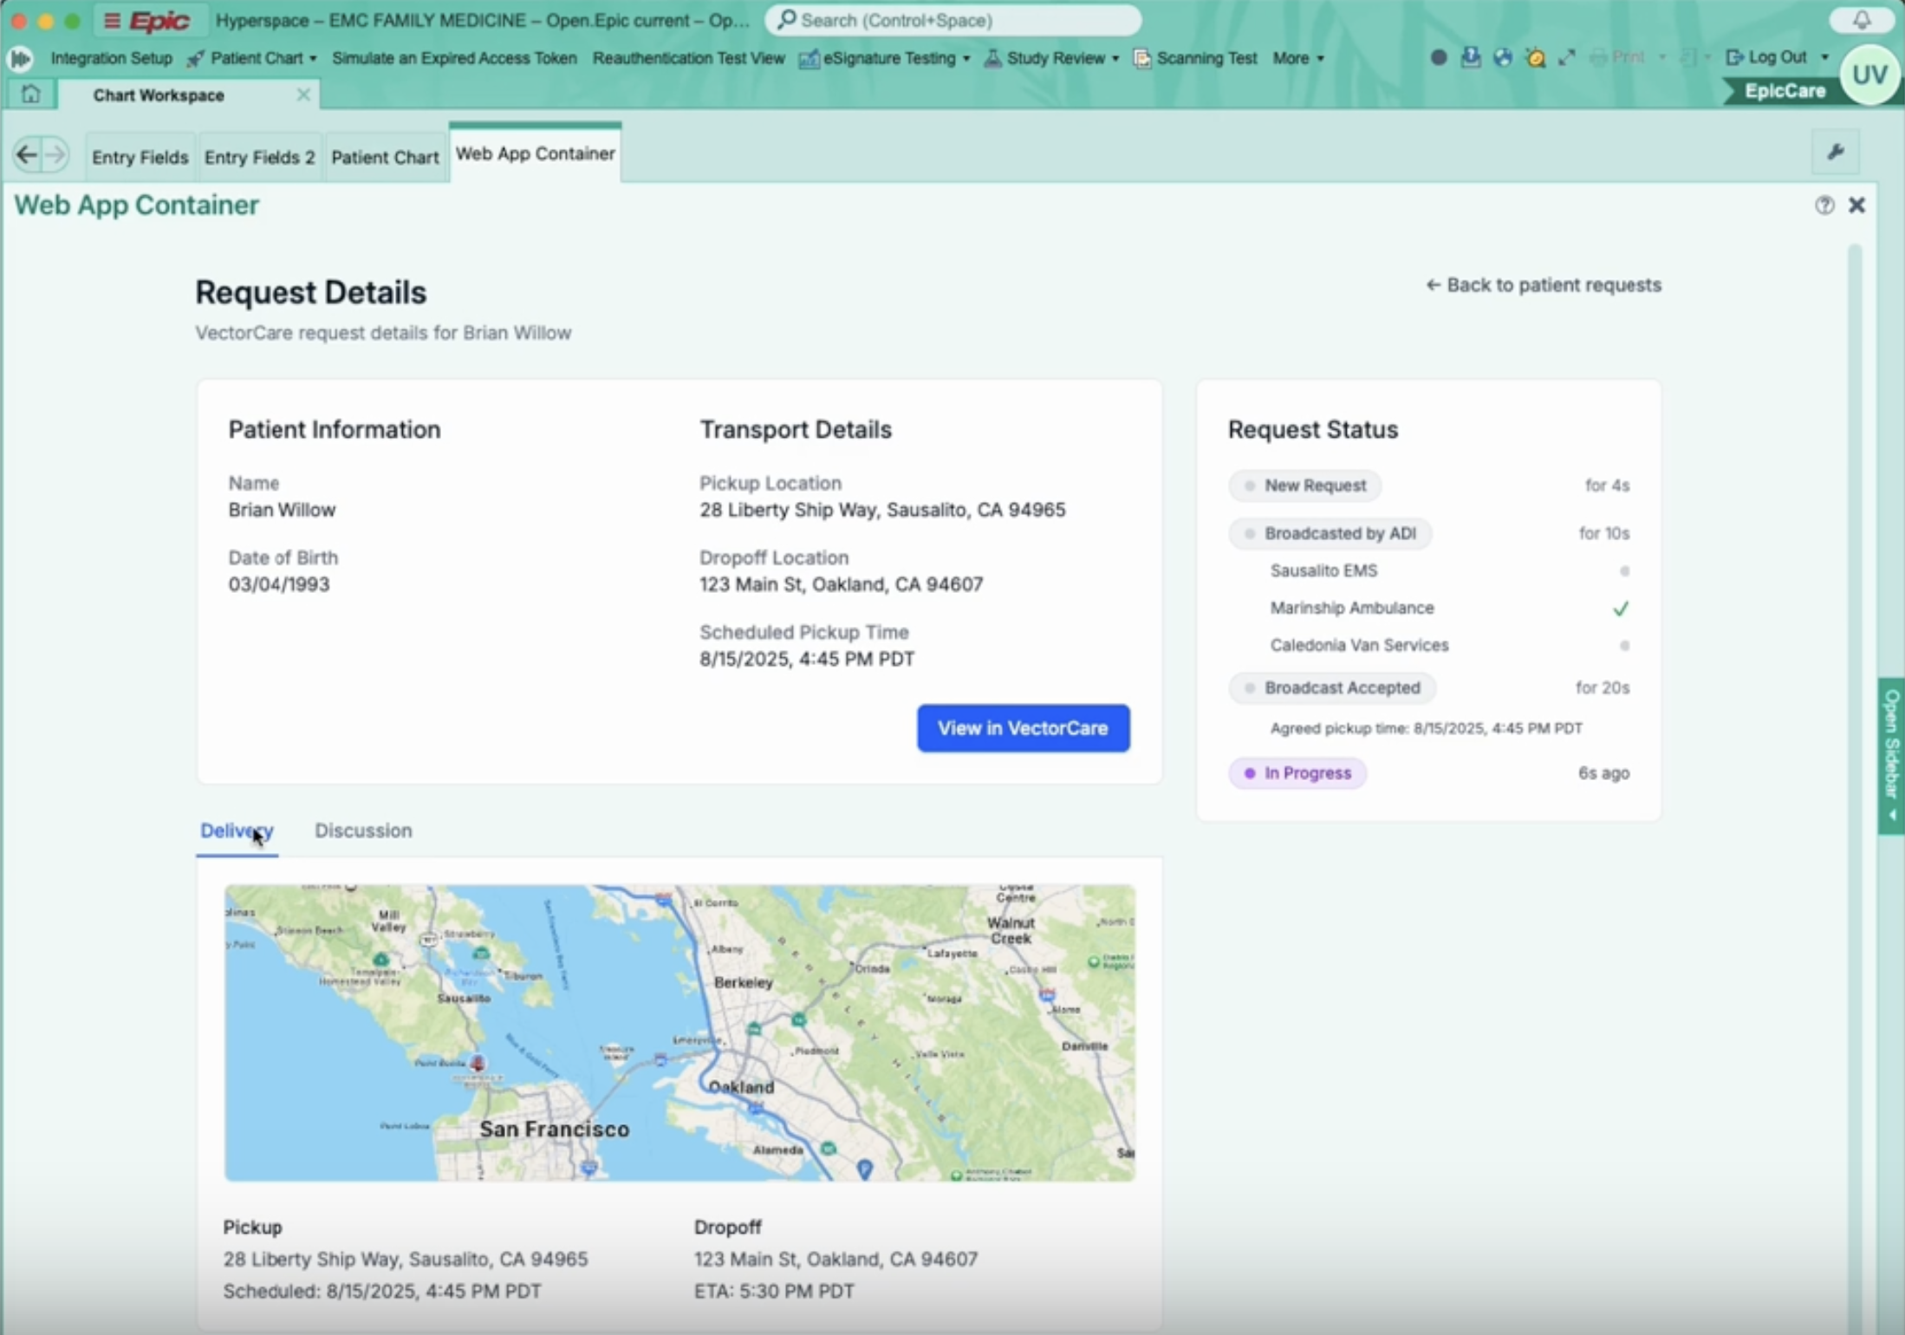Click the delivery route map
This screenshot has width=1905, height=1335.
click(x=679, y=1032)
